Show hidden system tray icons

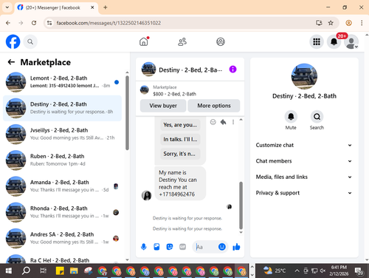297,271
